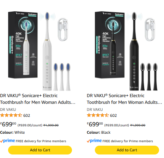Add the black toothbrush to cart
This screenshot has height=158, width=164.
click(x=127, y=150)
